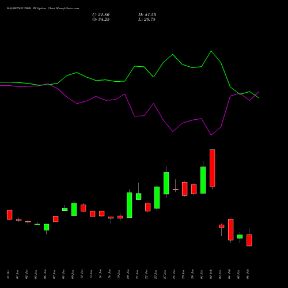This screenshot has width=288, height=288.
Task: Click the green indicator line's peak above 02 Feb
Action: (211, 51)
